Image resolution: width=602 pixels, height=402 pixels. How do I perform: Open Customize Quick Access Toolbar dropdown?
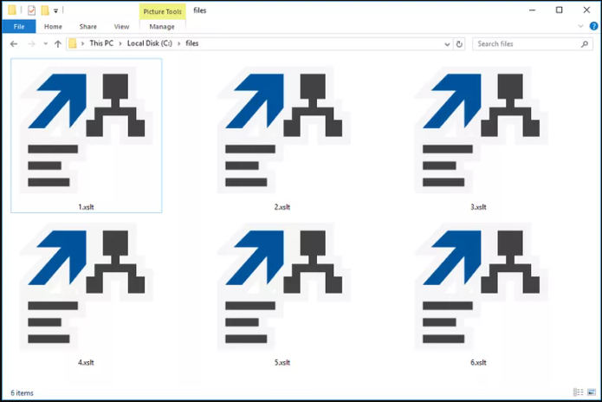point(55,10)
